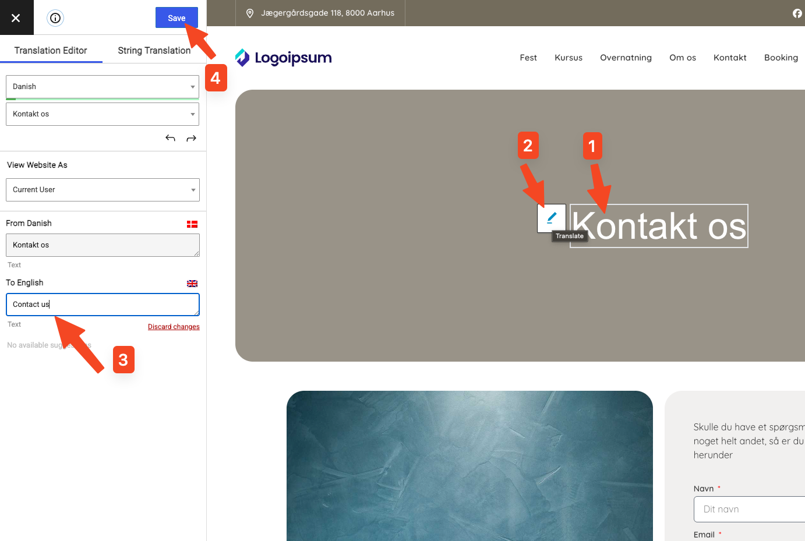Click the UK flag icon
The image size is (805, 541).
tap(192, 284)
